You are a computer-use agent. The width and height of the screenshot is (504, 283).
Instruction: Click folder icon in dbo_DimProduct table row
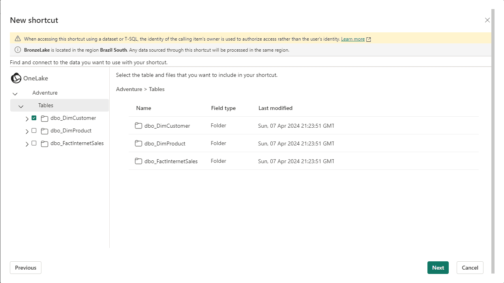(x=138, y=143)
